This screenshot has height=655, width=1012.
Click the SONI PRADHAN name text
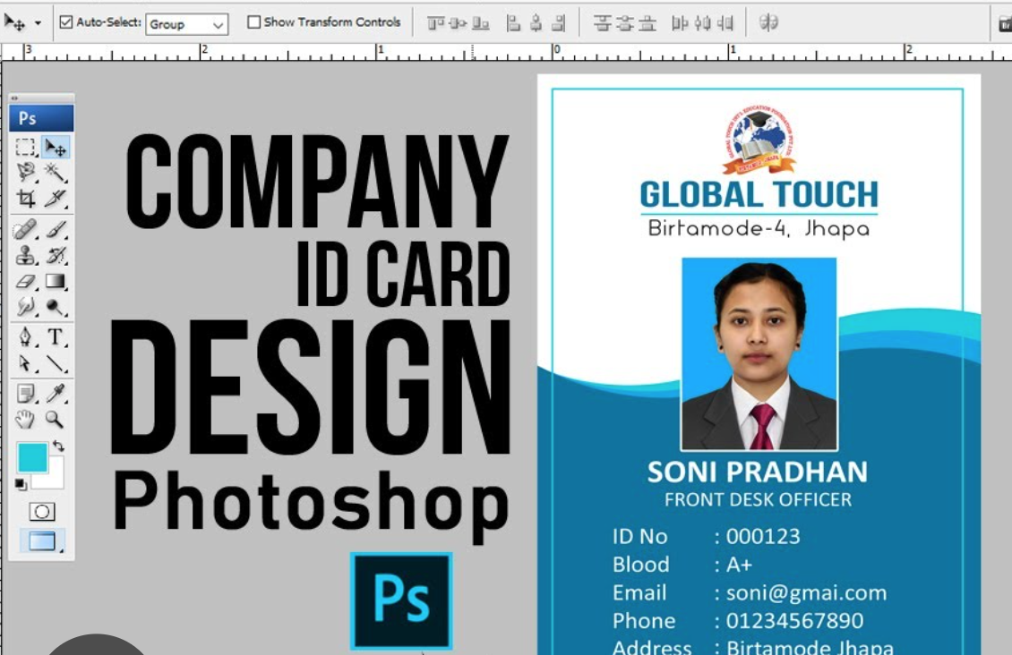click(758, 472)
